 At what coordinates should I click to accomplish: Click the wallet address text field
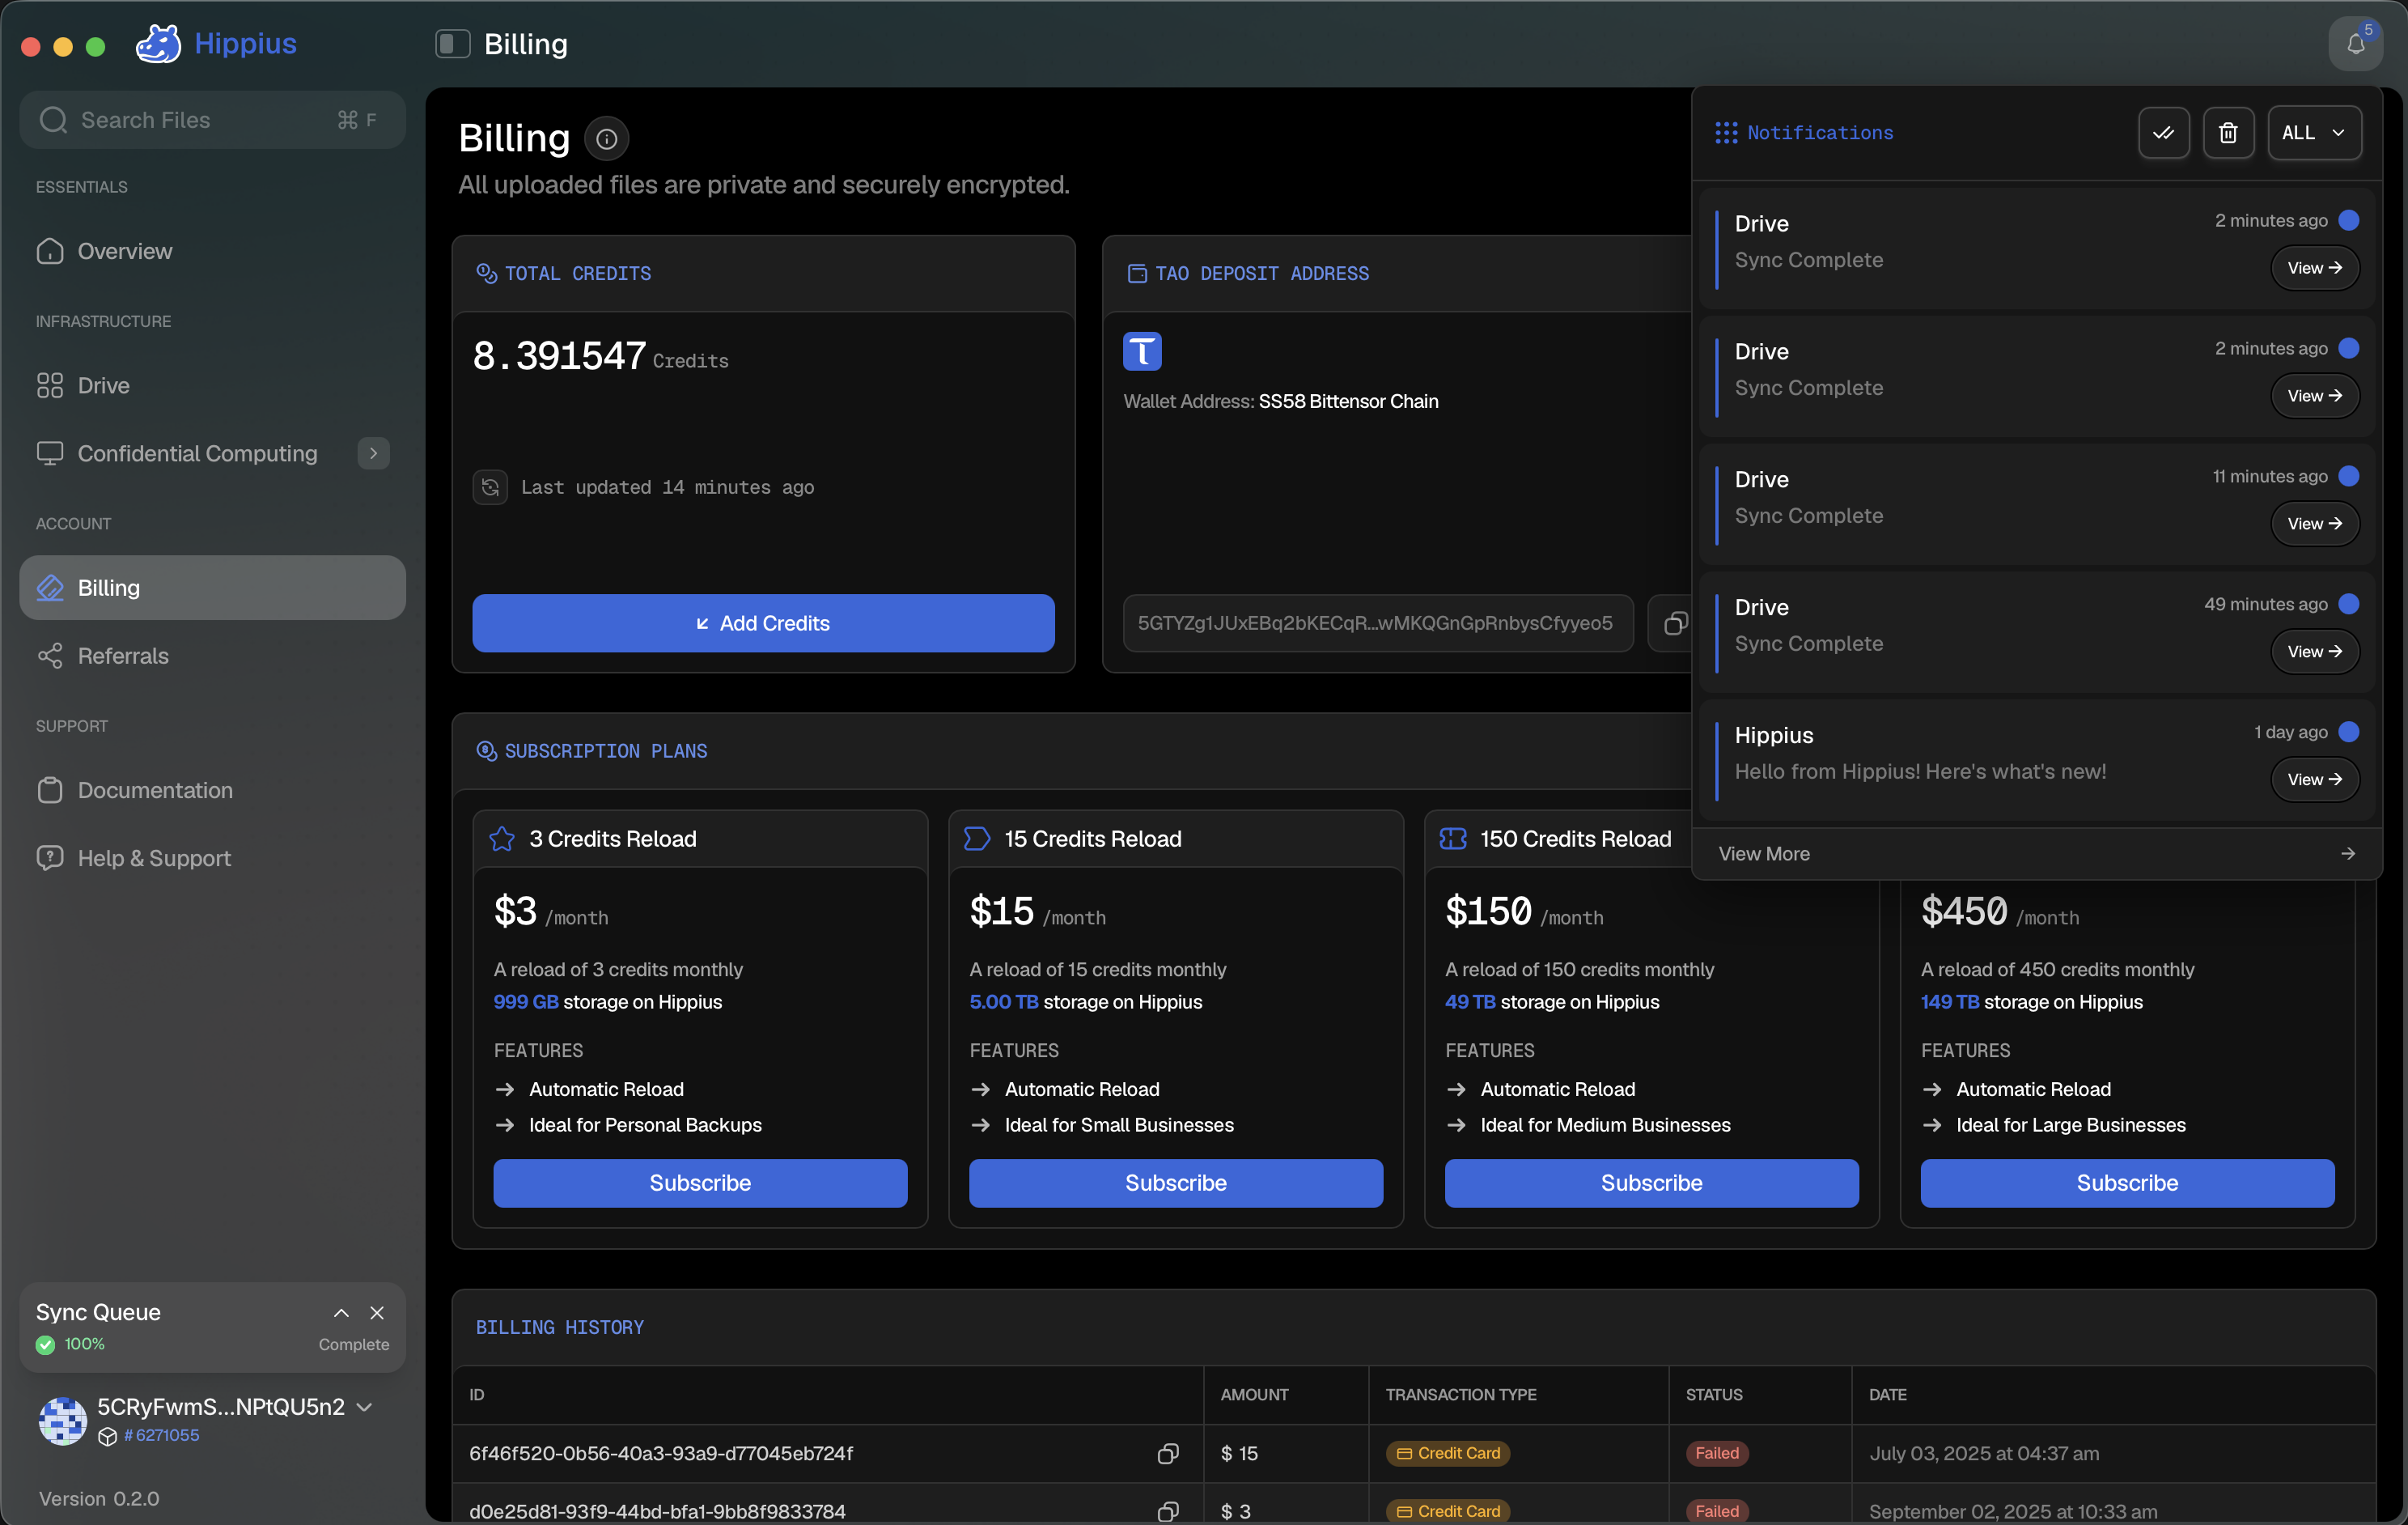pos(1377,623)
